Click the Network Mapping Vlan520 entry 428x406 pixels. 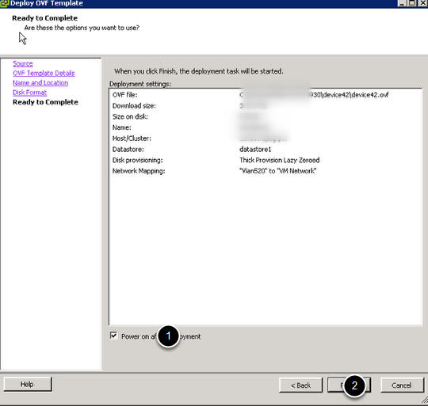pyautogui.click(x=278, y=171)
